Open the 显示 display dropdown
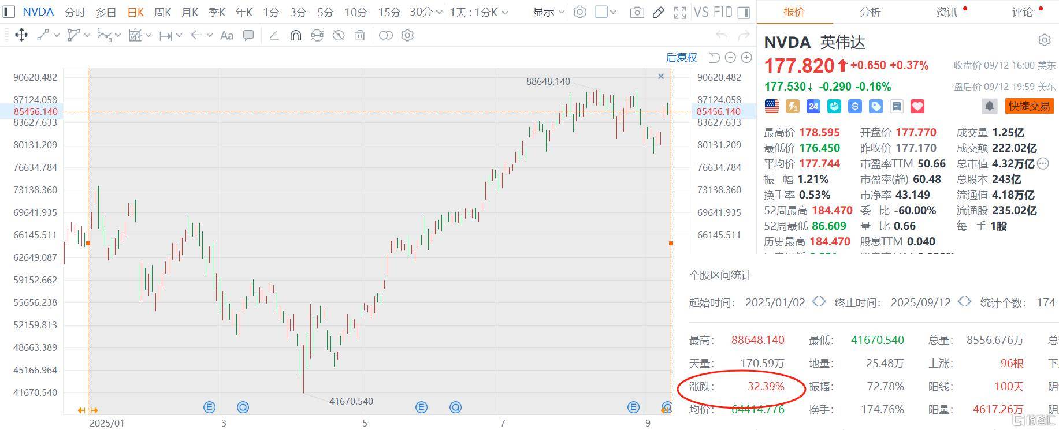 click(x=549, y=12)
